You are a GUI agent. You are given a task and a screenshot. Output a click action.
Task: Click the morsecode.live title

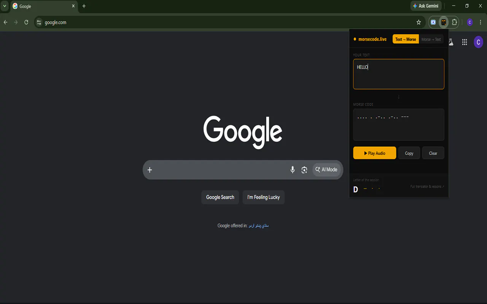pyautogui.click(x=372, y=39)
